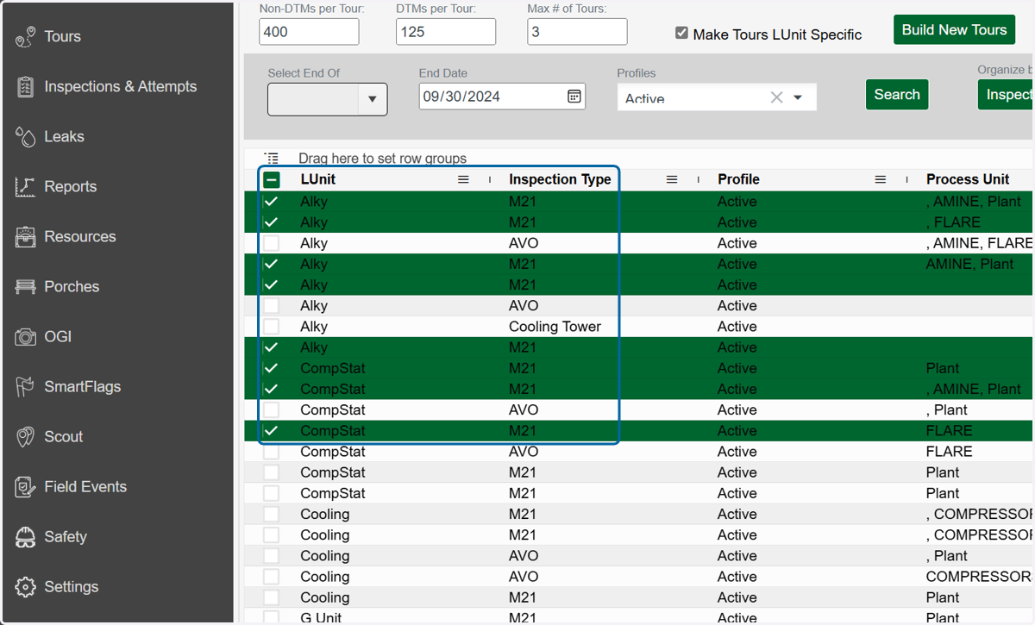This screenshot has width=1035, height=625.
Task: Click the Resources toolbox icon
Action: (x=26, y=236)
